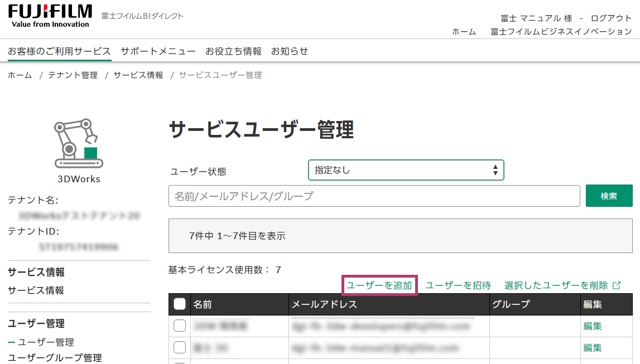The width and height of the screenshot is (640, 364).
Task: Toggle the select-all checkbox in table header
Action: (180, 304)
